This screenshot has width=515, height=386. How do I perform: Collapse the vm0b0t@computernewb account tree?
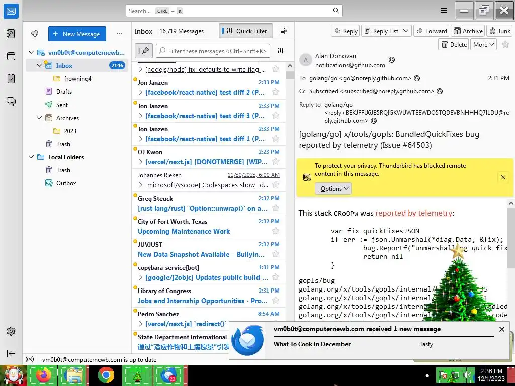point(31,52)
